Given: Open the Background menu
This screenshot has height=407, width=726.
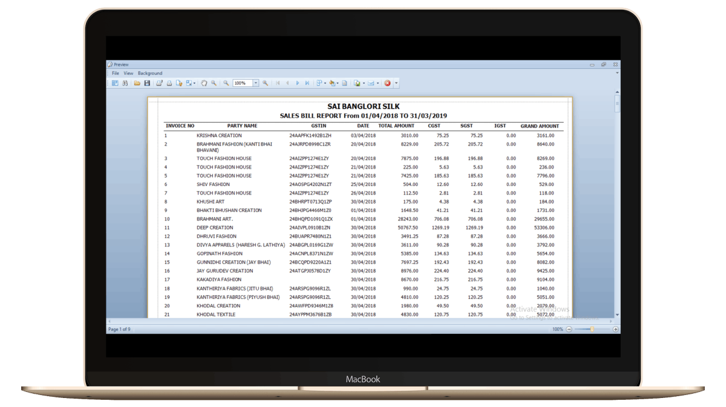Looking at the screenshot, I should [150, 73].
